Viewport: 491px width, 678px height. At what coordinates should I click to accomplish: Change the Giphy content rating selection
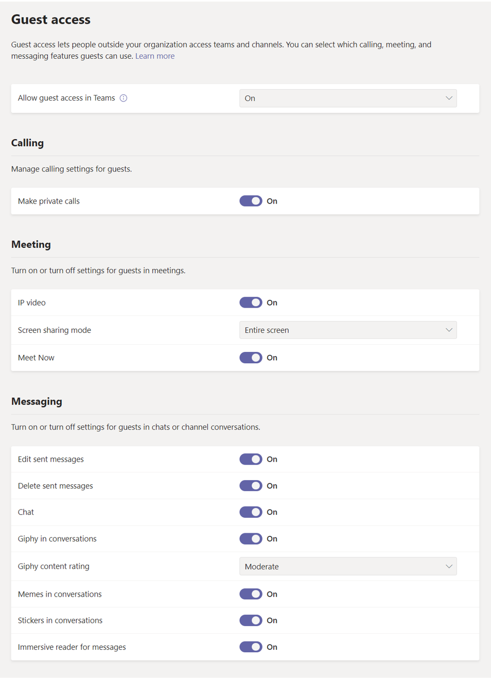pyautogui.click(x=348, y=566)
